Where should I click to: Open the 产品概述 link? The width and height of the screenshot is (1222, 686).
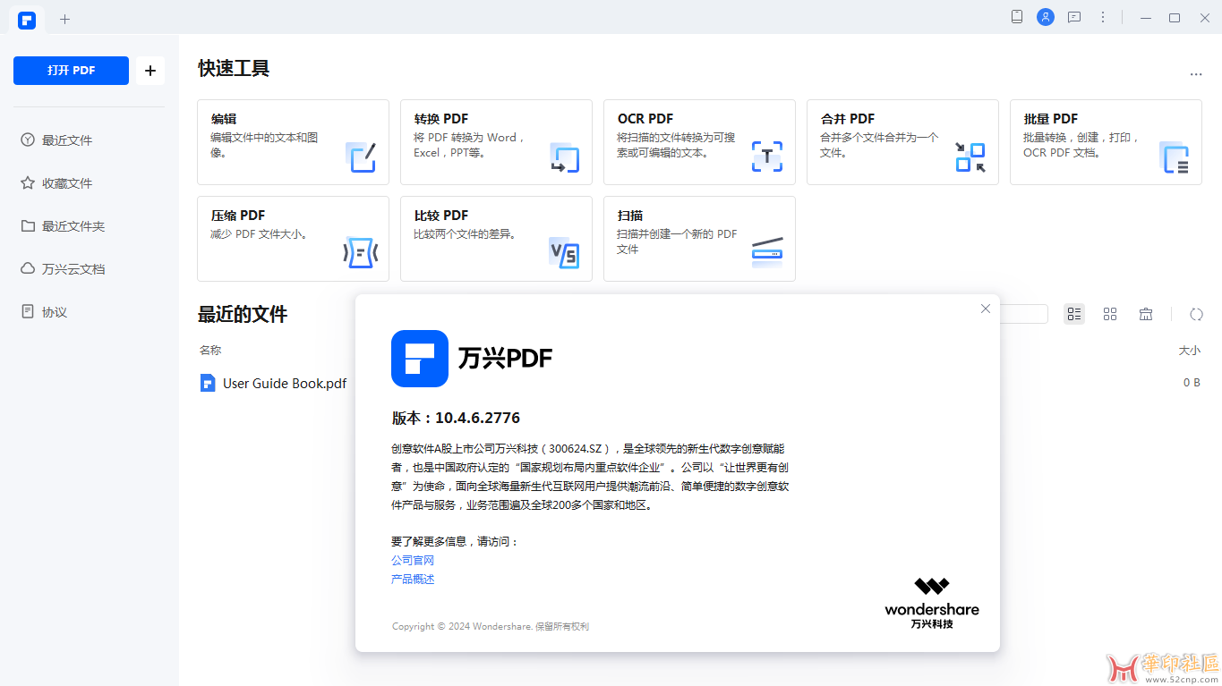413,579
